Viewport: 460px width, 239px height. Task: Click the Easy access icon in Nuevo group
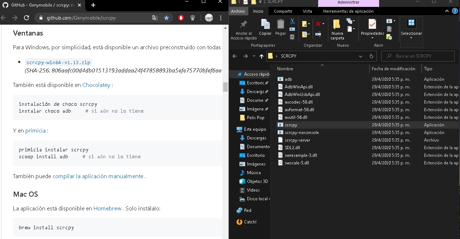point(350,29)
